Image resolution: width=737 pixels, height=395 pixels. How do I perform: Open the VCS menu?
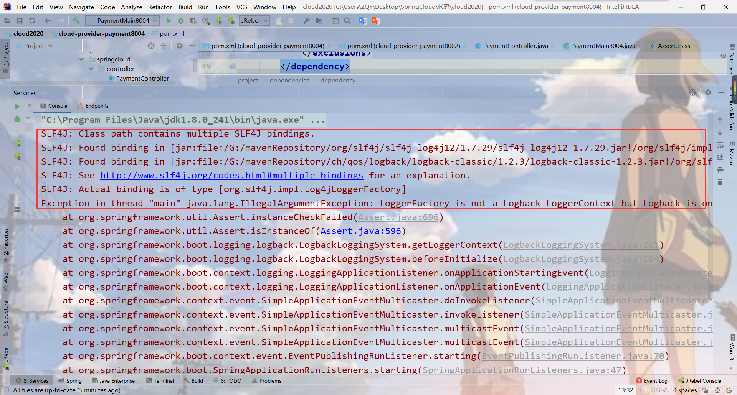[242, 7]
